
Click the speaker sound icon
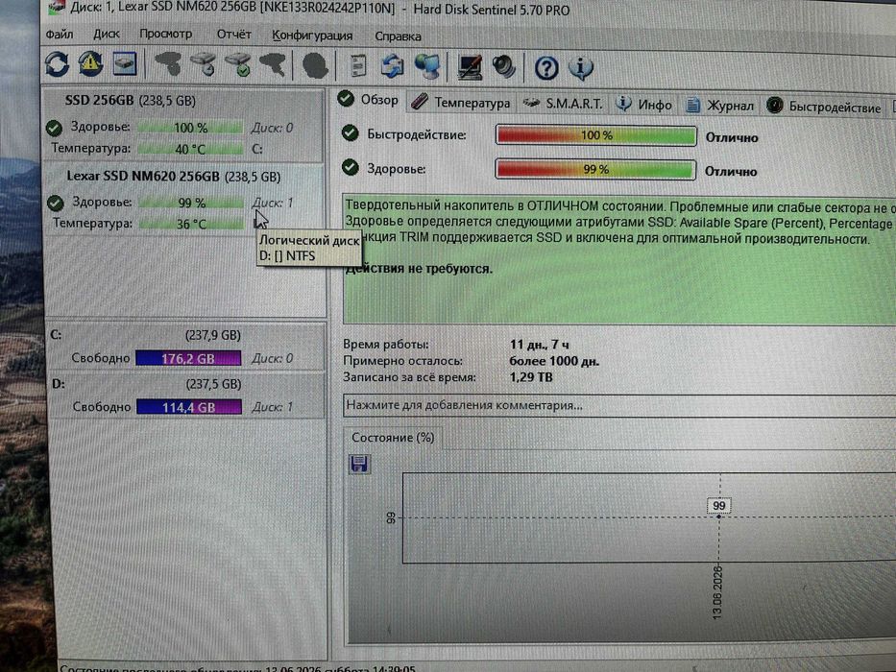coord(504,67)
